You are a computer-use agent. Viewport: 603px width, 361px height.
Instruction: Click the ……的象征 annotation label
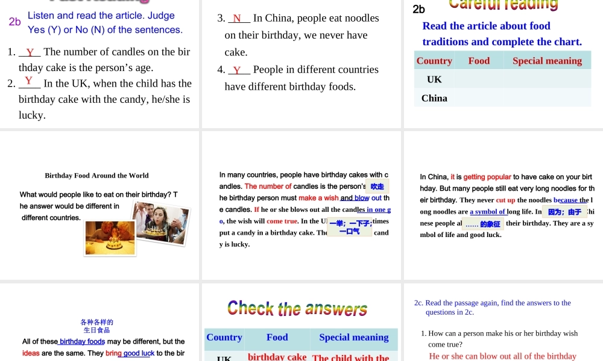483,224
